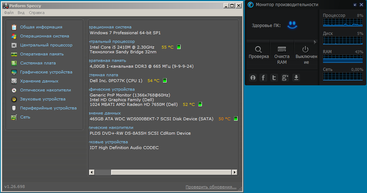Open Оперативная память section

pyautogui.click(x=42, y=54)
